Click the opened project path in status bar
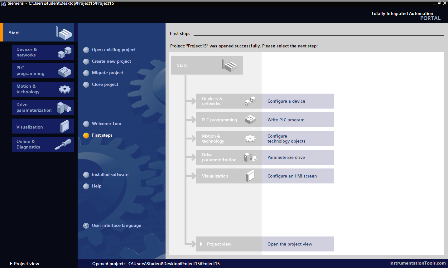Image resolution: width=448 pixels, height=268 pixels. [174, 264]
